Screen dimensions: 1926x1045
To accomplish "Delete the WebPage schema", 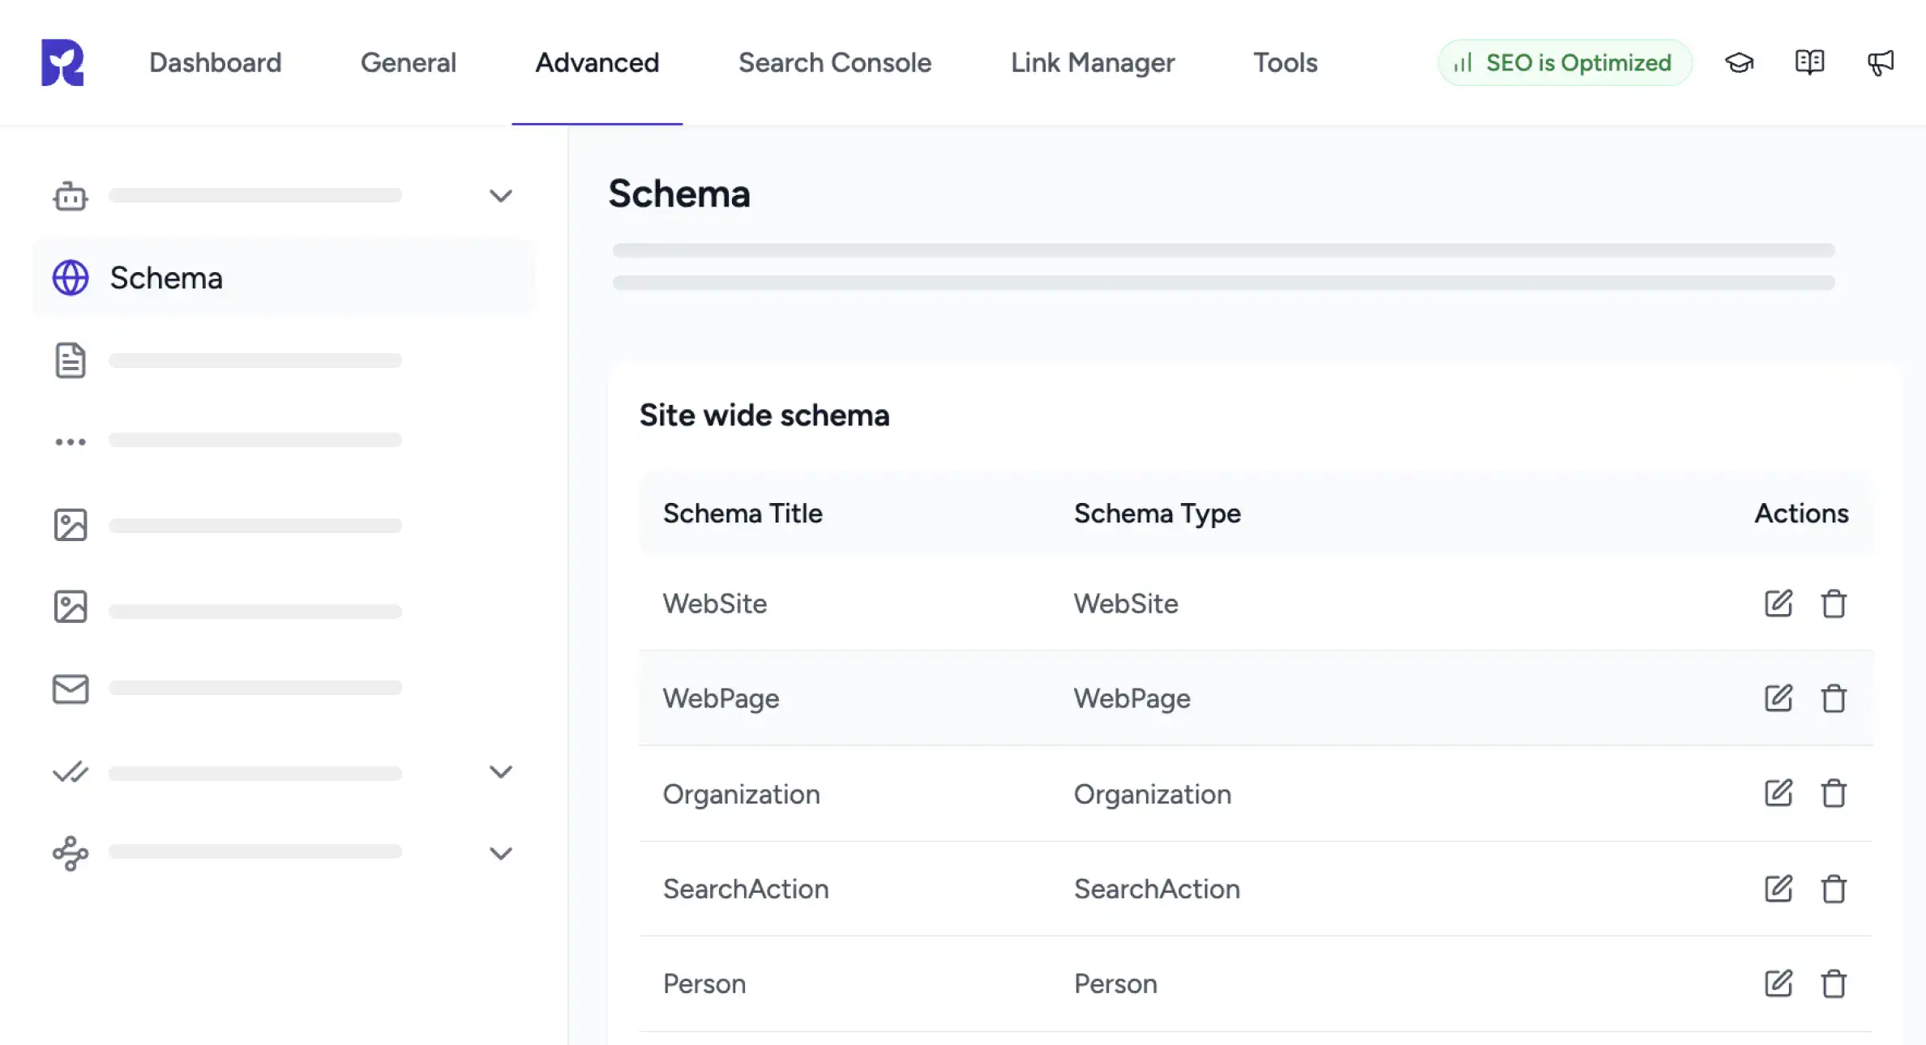I will pyautogui.click(x=1834, y=698).
